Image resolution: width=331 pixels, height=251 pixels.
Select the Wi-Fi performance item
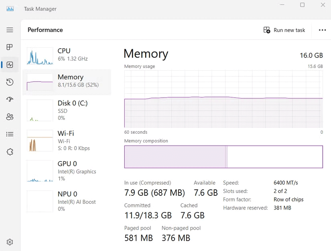coord(67,141)
